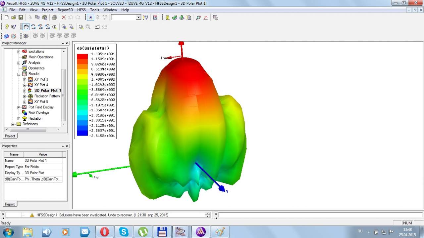This screenshot has height=238, width=424.
Task: Collapse the Results tree node
Action: (19, 74)
